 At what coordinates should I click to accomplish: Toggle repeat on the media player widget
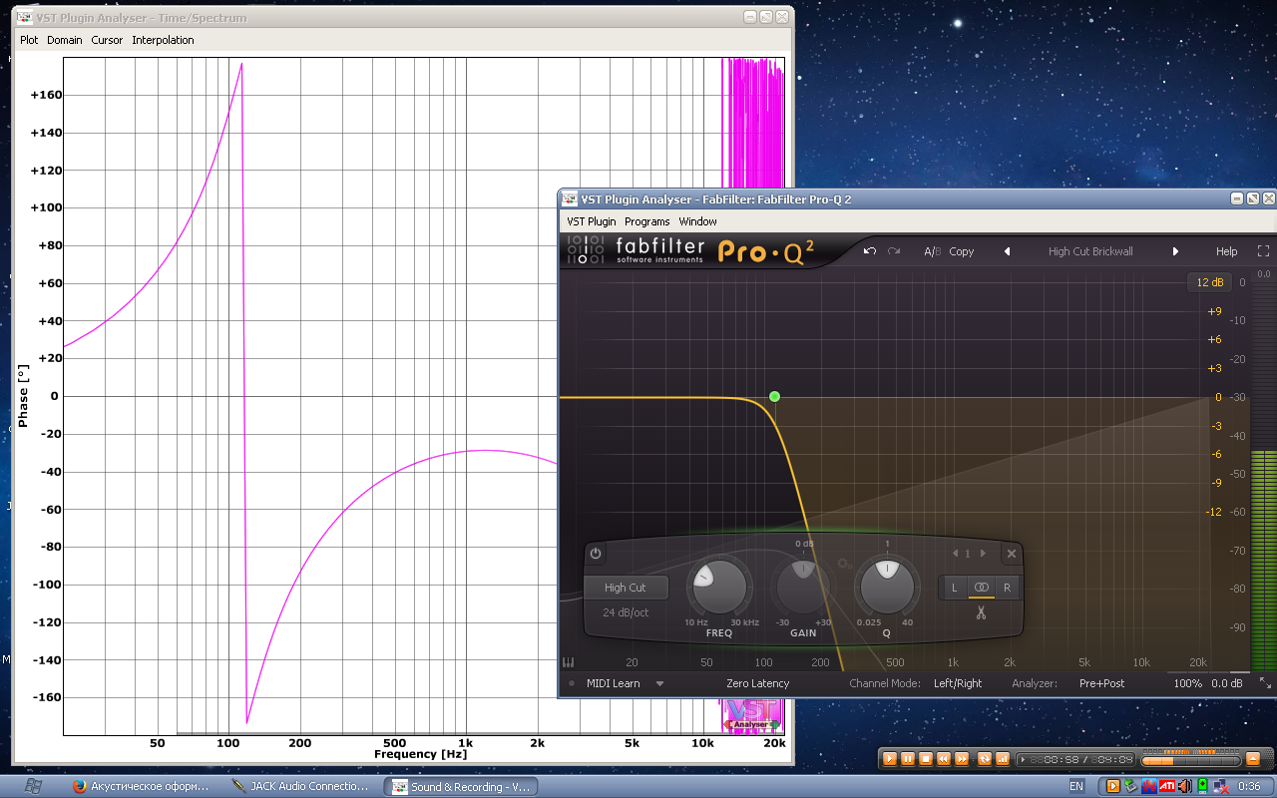[985, 759]
